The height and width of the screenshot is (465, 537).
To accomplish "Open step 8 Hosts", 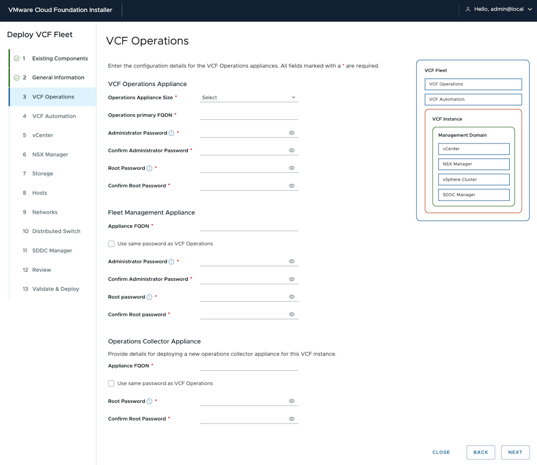I will coord(52,193).
